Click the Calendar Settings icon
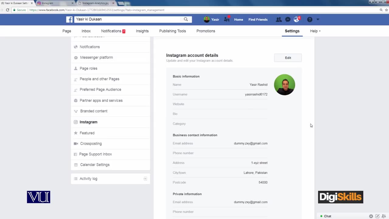Image resolution: width=389 pixels, height=219 pixels. 76,165
